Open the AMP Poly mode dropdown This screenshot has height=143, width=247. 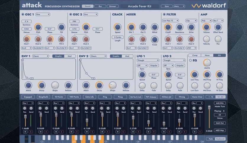tap(206, 21)
